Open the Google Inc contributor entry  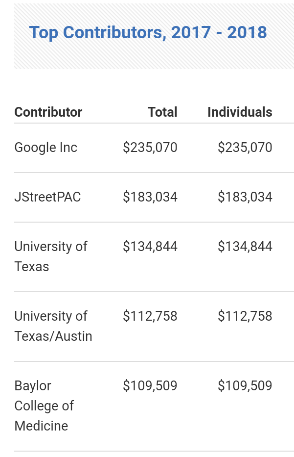pos(46,148)
